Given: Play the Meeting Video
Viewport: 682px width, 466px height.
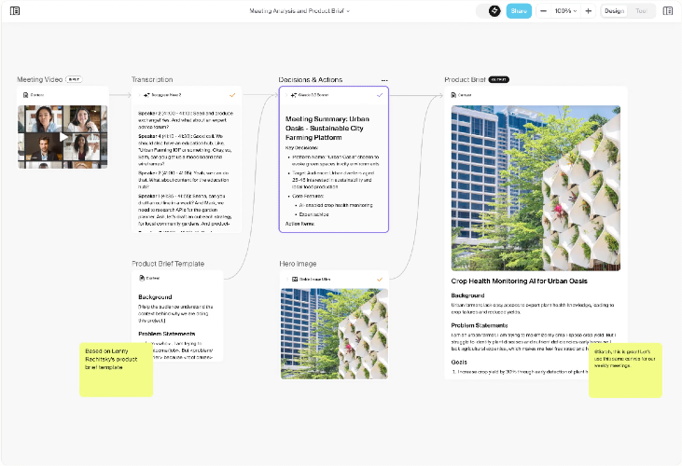Looking at the screenshot, I should click(63, 137).
